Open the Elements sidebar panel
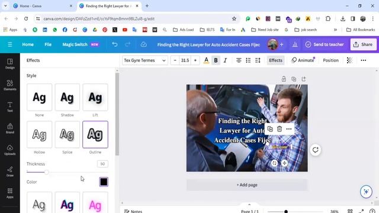Screen dimensions: 379x213 click(10, 85)
